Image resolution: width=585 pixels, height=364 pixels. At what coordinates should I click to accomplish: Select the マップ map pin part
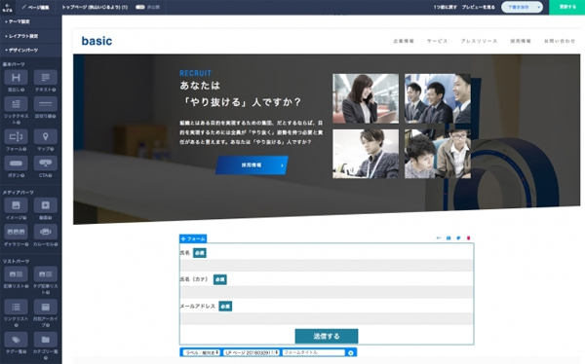45,136
